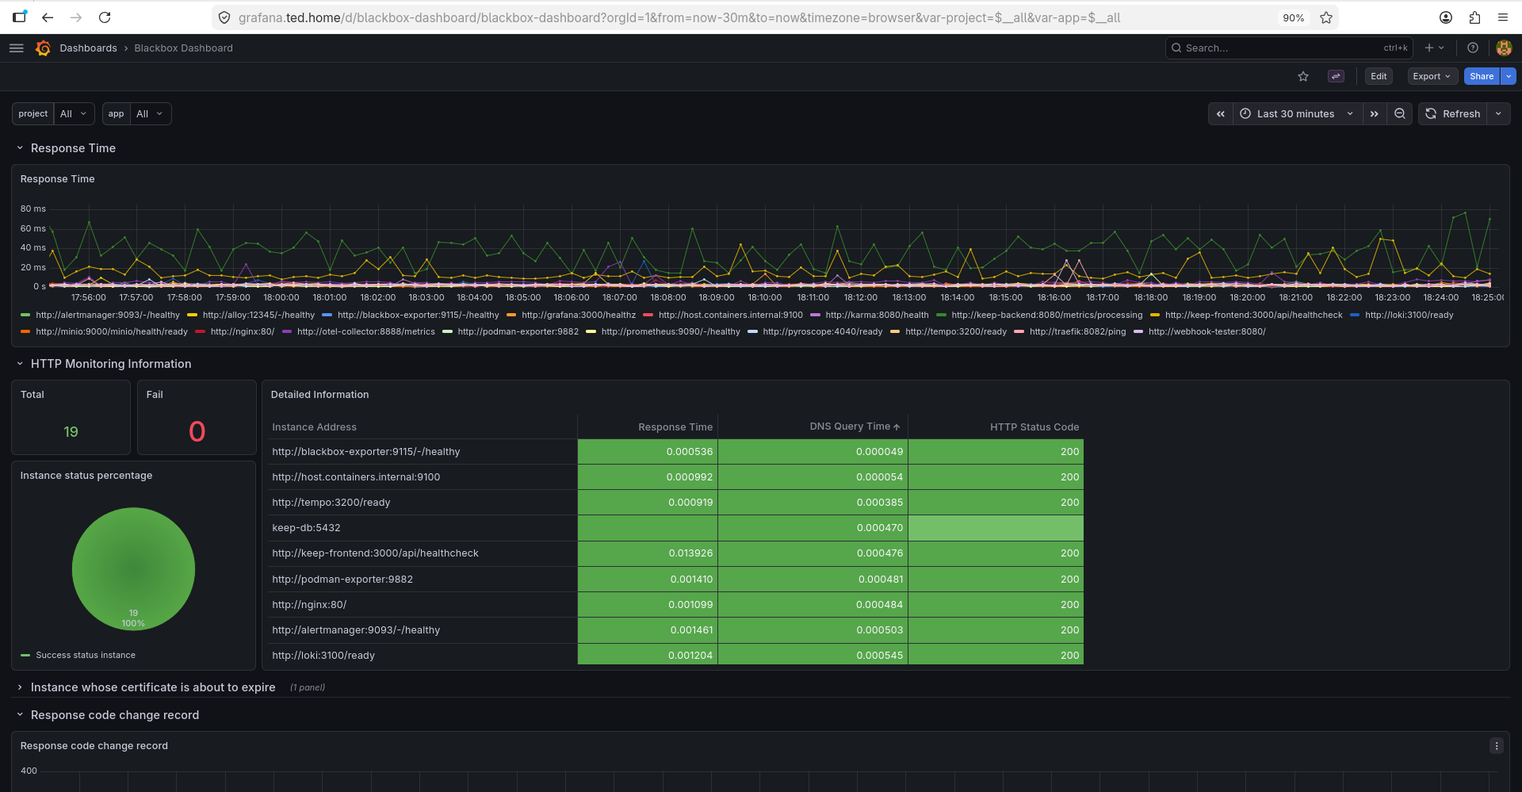Click the Share button
Viewport: 1522px width, 792px height.
tap(1482, 76)
